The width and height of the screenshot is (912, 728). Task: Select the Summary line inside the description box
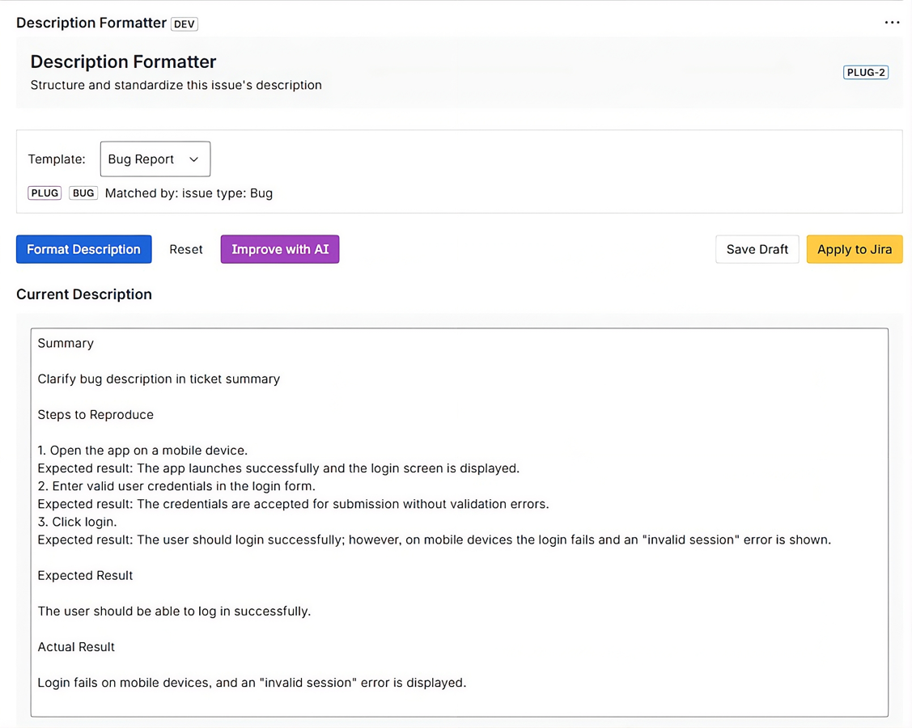[x=66, y=343]
